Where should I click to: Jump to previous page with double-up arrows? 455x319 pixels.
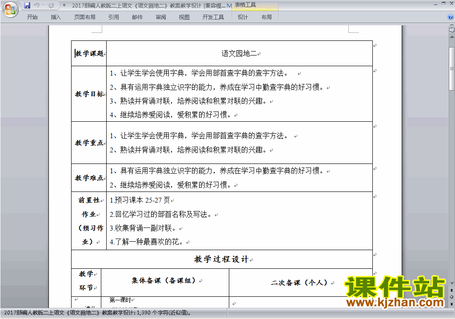pyautogui.click(x=452, y=290)
